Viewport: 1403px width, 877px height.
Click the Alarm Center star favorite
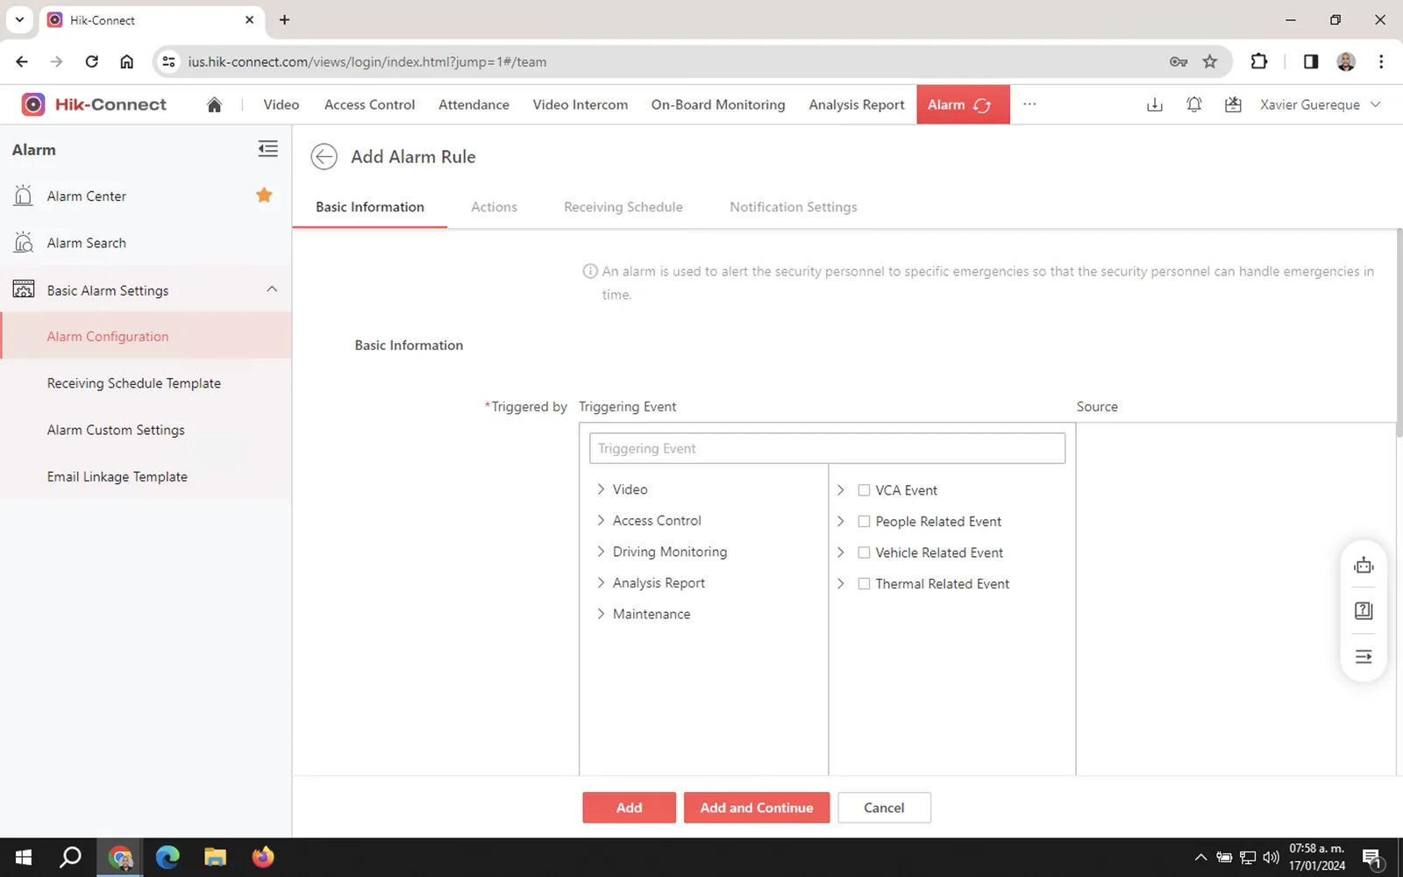(264, 195)
